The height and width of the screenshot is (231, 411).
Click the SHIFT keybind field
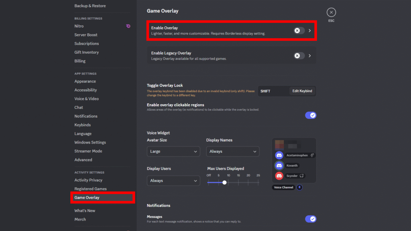point(273,91)
